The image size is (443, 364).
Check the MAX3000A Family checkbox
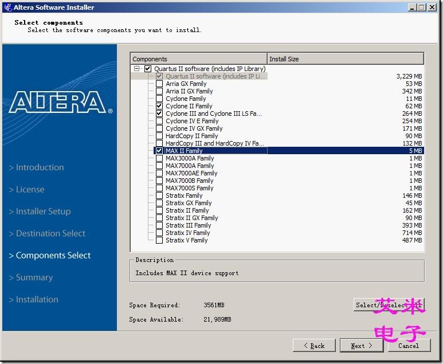[159, 158]
